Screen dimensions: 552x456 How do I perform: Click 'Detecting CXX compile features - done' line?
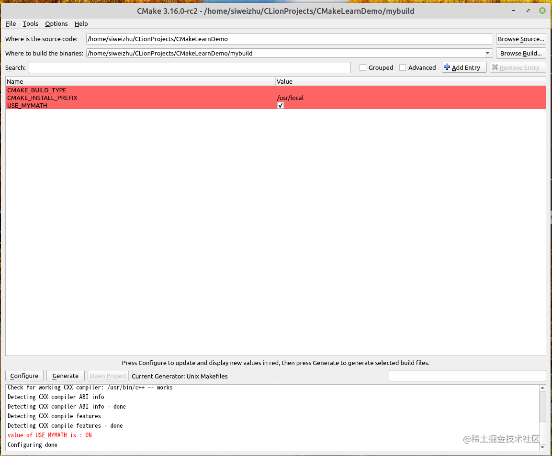(65, 426)
